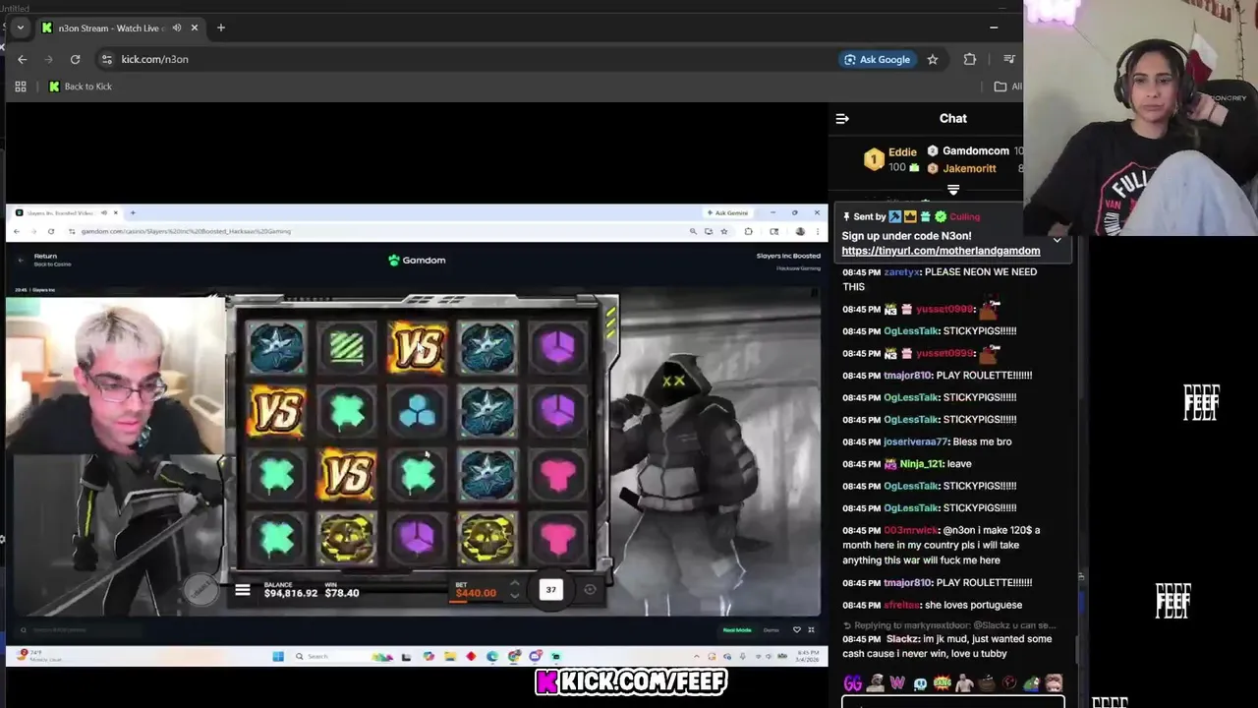View site information for kick.com
Screen dimensions: 1258x708
pos(106,59)
